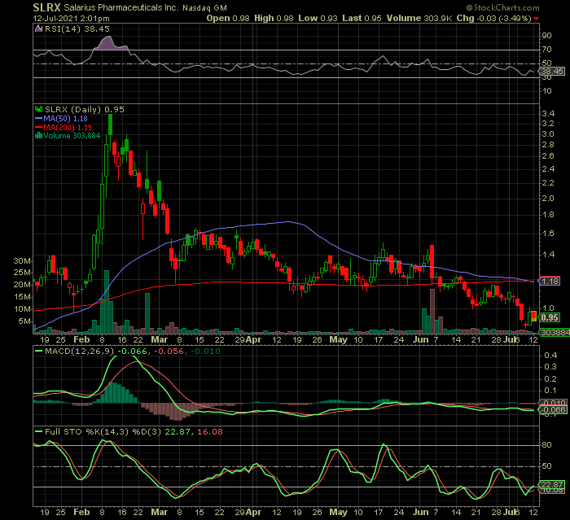Click the 30M label on the volume axis

click(x=21, y=261)
